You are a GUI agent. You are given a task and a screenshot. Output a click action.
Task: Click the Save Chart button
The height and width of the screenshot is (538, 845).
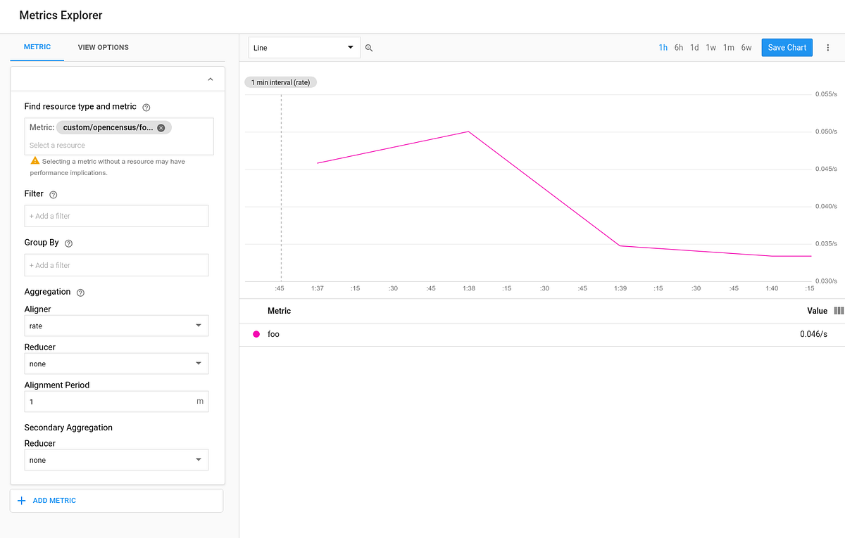click(x=787, y=47)
